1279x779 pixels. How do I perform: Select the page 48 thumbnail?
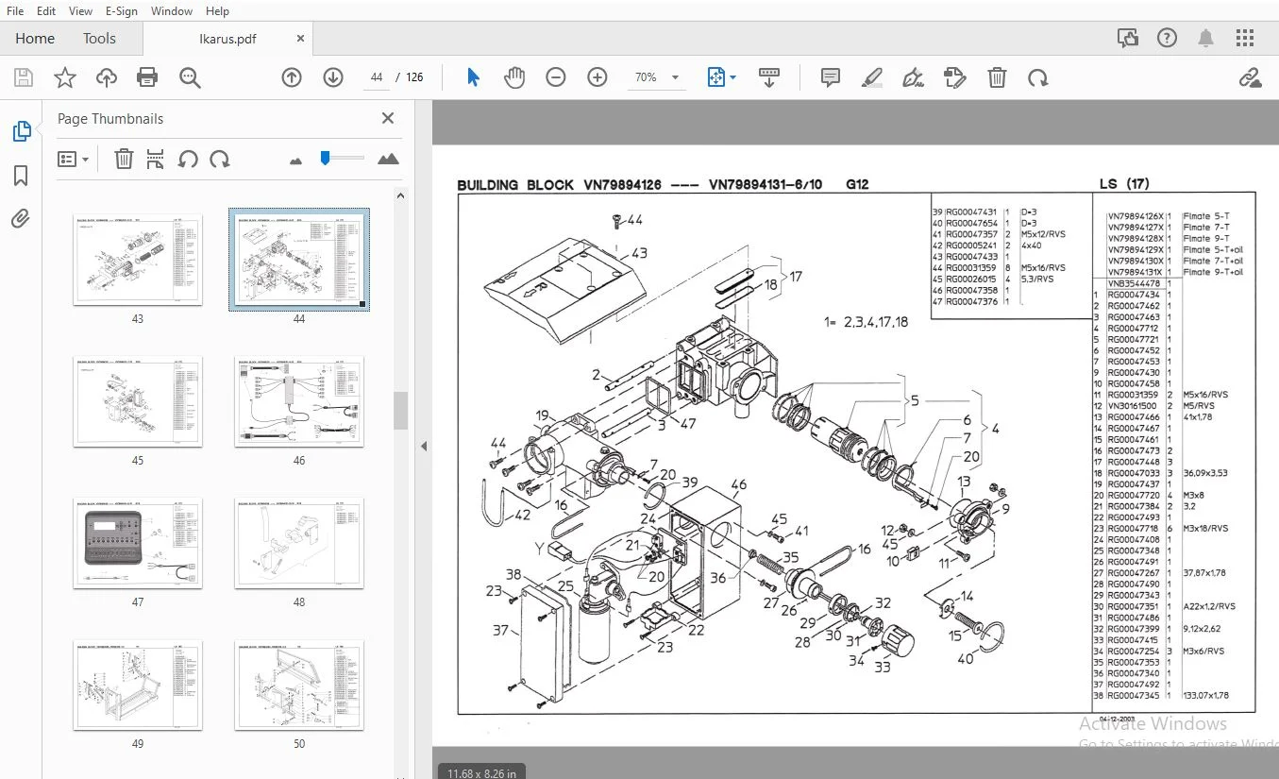(299, 543)
